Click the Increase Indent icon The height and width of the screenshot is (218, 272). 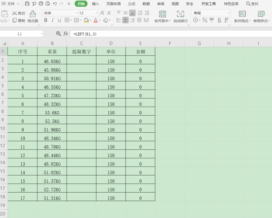point(147,13)
